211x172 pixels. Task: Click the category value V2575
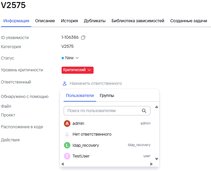[x=67, y=46]
